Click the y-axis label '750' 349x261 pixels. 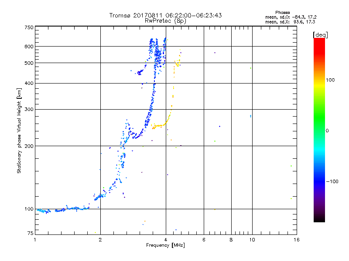(29, 27)
